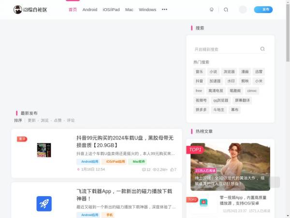
Task: Expand the three-dots more menu in navigation
Action: pyautogui.click(x=164, y=10)
